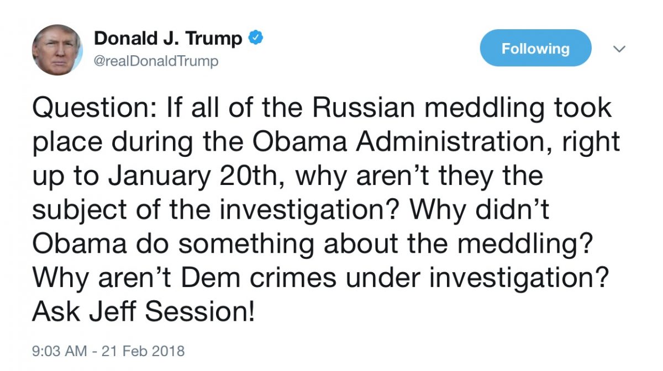Expand the tweet options chevron menu
663x371 pixels.
coord(620,49)
